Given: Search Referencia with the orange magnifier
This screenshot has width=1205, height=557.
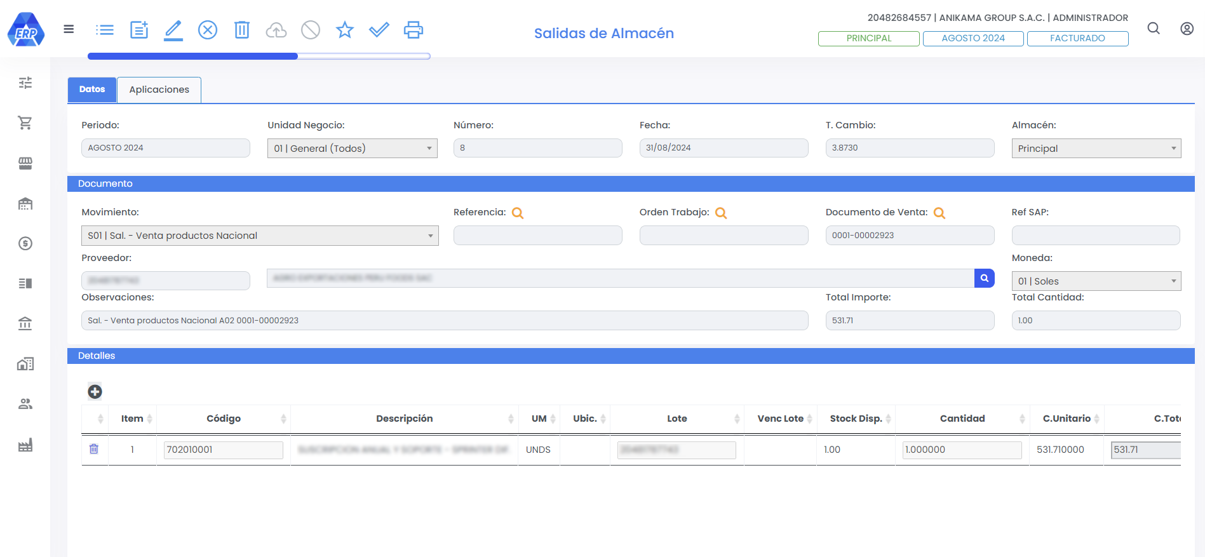Looking at the screenshot, I should coord(518,213).
